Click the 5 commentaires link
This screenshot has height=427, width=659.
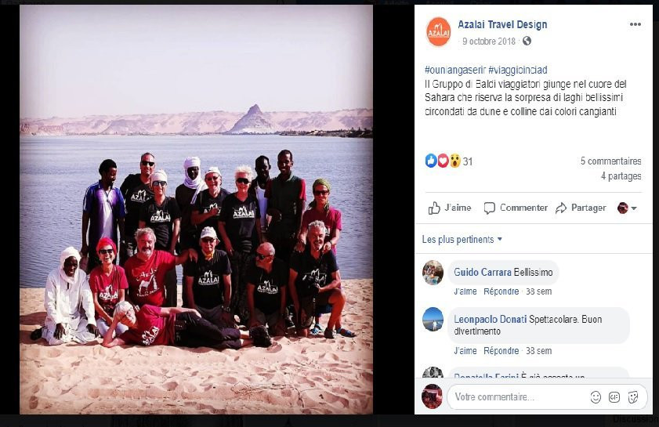610,161
